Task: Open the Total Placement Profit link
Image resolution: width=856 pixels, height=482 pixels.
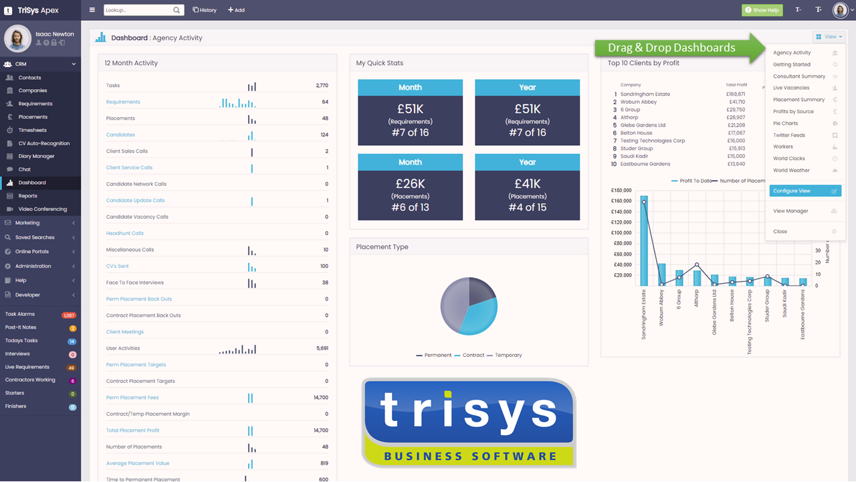Action: click(x=133, y=430)
